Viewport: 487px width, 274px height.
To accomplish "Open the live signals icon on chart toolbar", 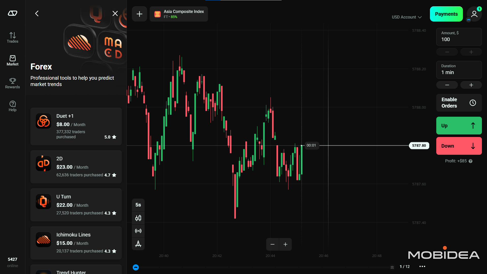I will (x=138, y=231).
